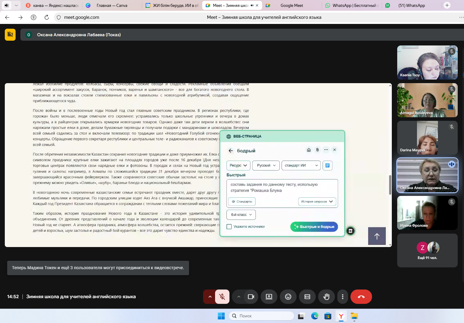The image size is (464, 323).
Task: Toggle the camera on or off
Action: tap(251, 297)
